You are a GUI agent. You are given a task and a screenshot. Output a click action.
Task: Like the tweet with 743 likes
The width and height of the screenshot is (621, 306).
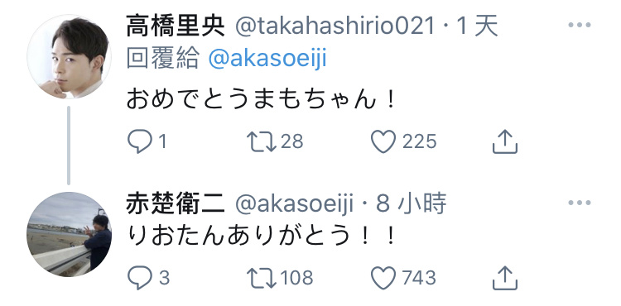383,278
